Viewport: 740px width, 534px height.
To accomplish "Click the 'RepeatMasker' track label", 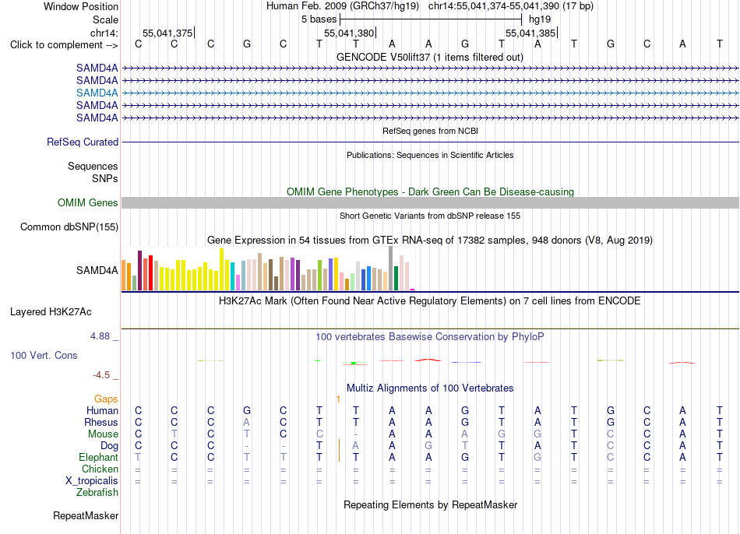I will point(86,515).
